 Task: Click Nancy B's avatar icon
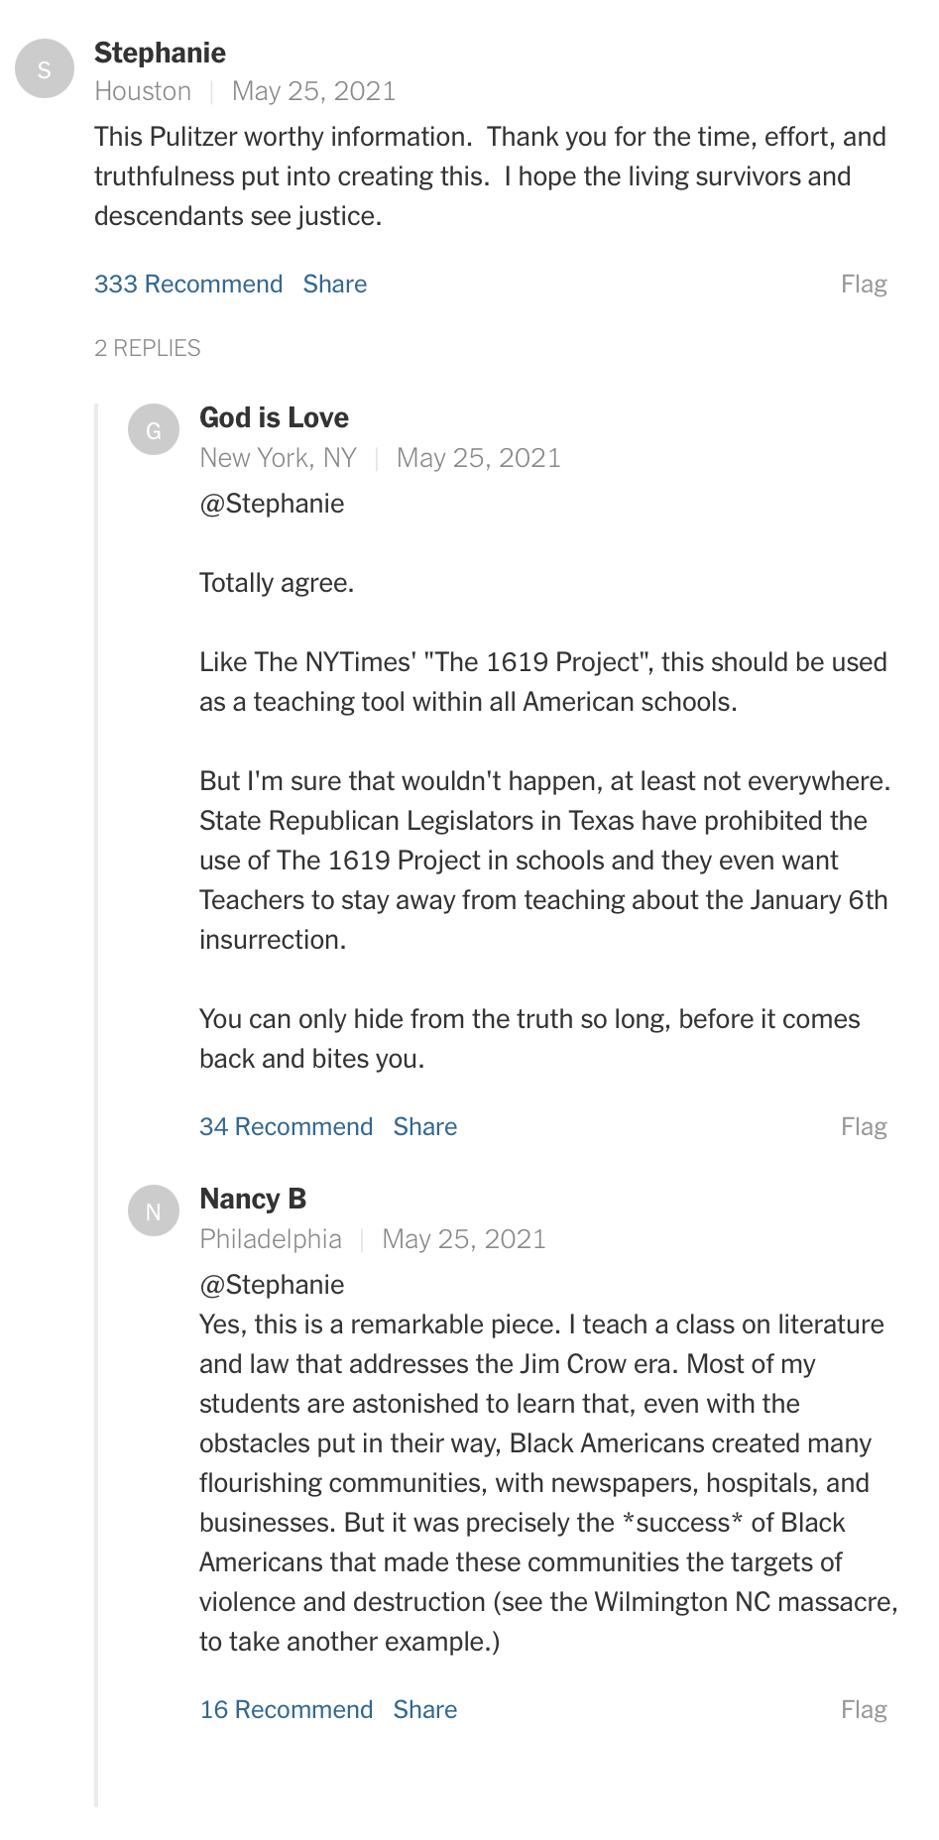(154, 1211)
